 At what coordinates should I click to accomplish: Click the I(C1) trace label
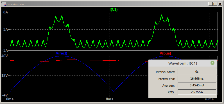pyautogui.click(x=114, y=10)
